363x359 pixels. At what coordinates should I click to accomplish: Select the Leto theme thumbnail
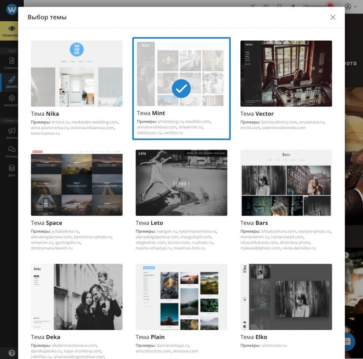click(x=181, y=183)
